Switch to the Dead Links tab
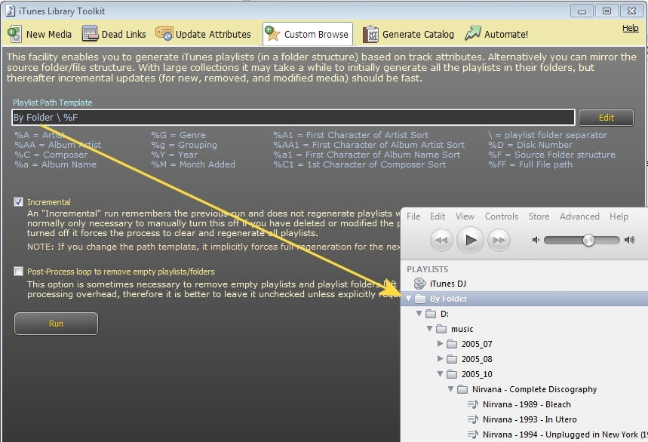Viewport: 648px width, 442px height. click(x=114, y=34)
